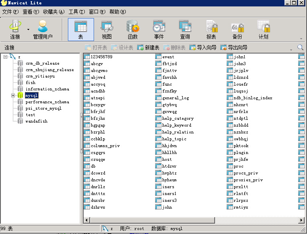Click the search magnifier icon
The image size is (307, 234).
pyautogui.click(x=300, y=47)
